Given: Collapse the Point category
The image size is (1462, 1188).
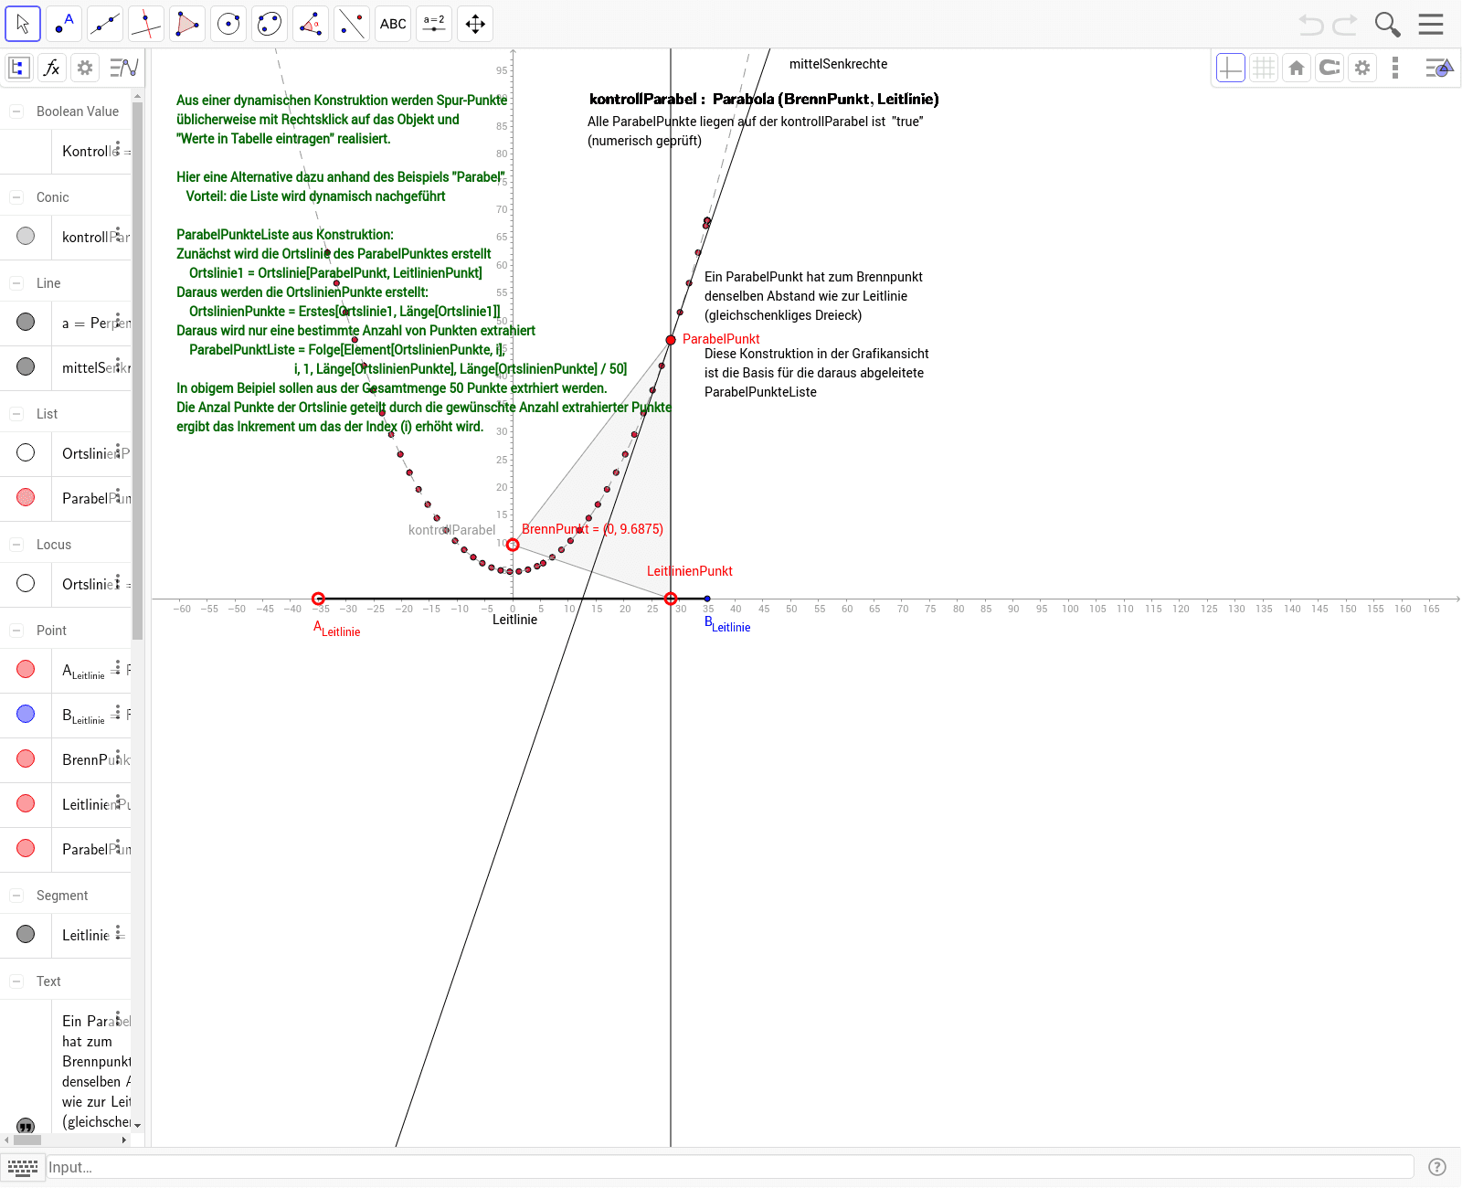Looking at the screenshot, I should [x=16, y=631].
